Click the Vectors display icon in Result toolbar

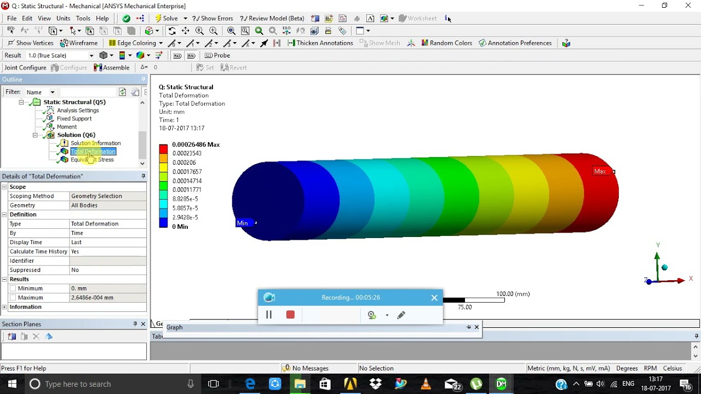(159, 55)
